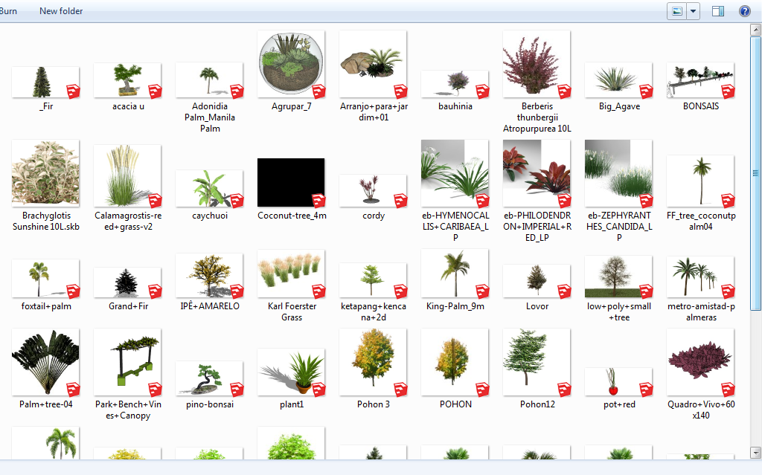Image resolution: width=762 pixels, height=475 pixels.
Task: Click the Change your view icon
Action: pyautogui.click(x=677, y=11)
